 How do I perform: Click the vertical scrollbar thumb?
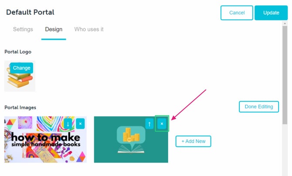coord(285,75)
